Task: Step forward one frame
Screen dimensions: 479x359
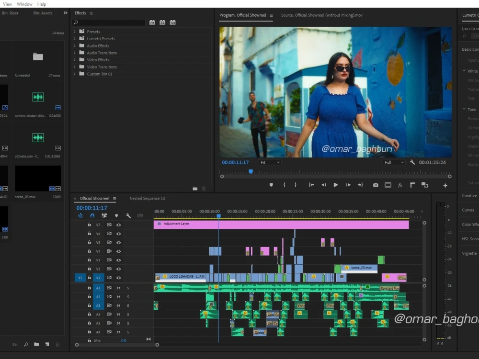Action: tap(348, 185)
